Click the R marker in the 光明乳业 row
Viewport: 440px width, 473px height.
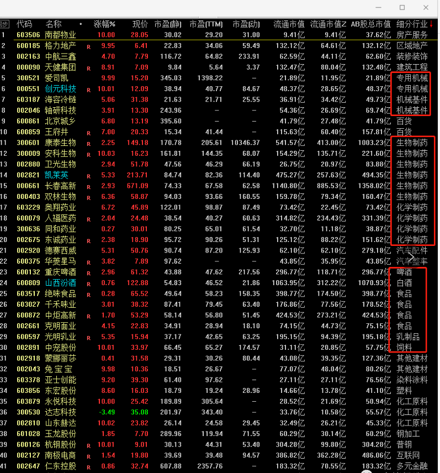(88, 338)
